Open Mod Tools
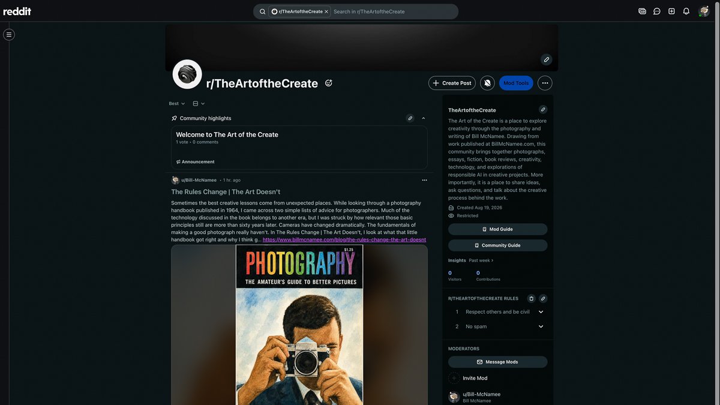 pyautogui.click(x=516, y=83)
